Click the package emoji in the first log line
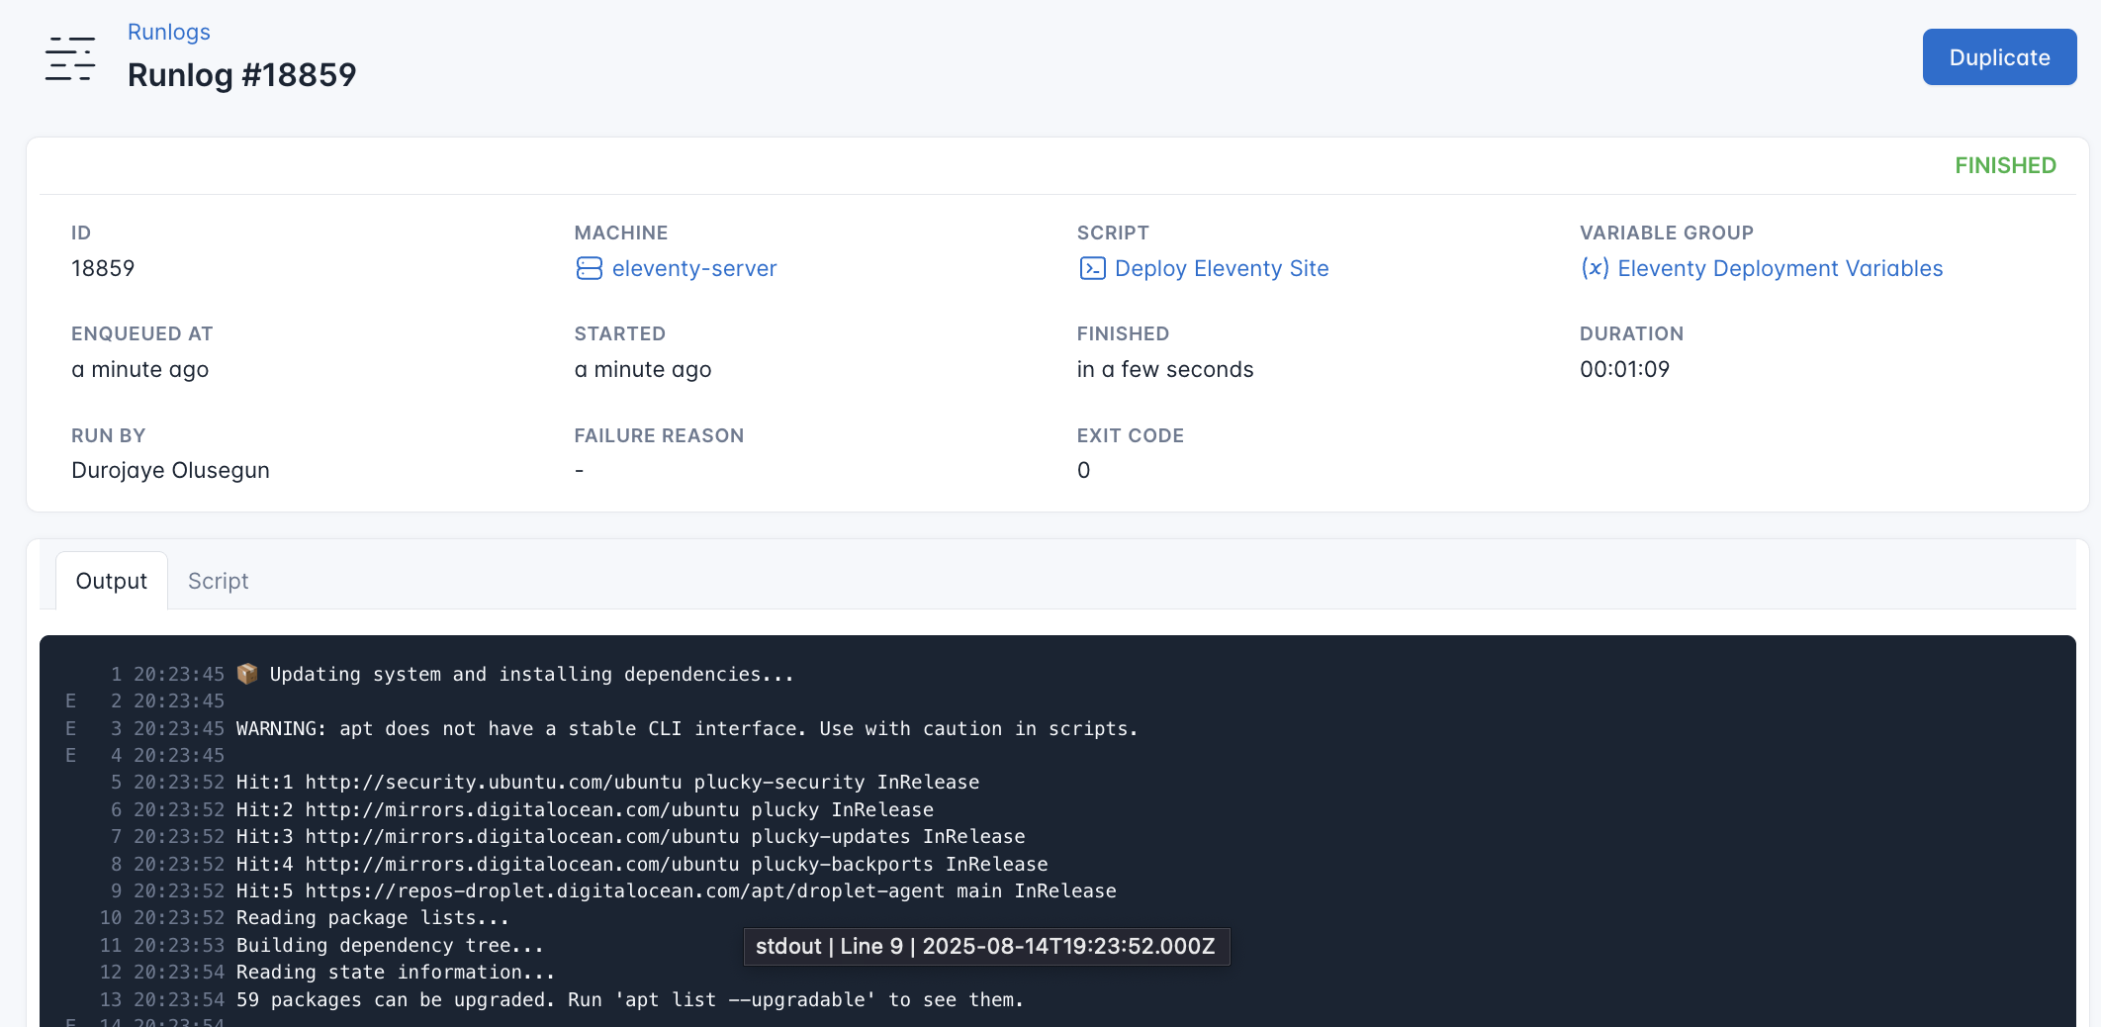 [246, 674]
